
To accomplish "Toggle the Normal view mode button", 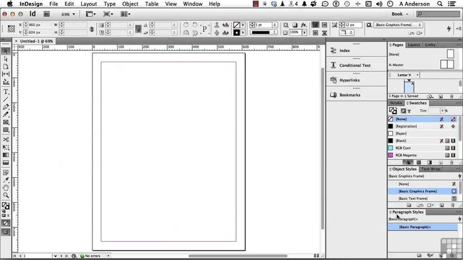I will click(6, 232).
